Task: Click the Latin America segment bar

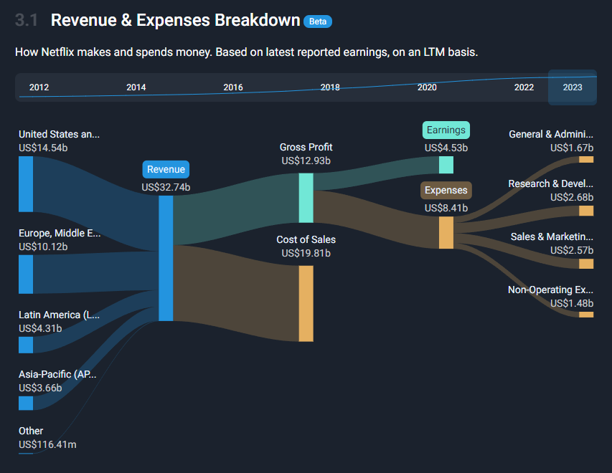Action: click(26, 345)
